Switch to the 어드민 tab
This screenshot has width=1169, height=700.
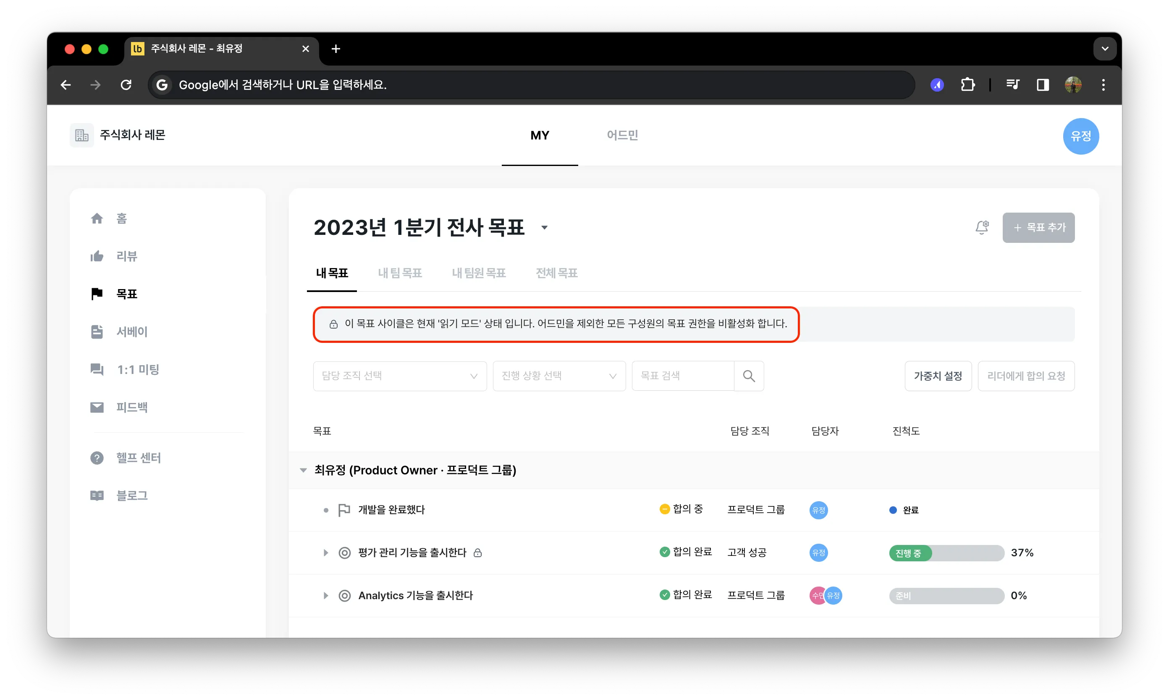pyautogui.click(x=622, y=135)
